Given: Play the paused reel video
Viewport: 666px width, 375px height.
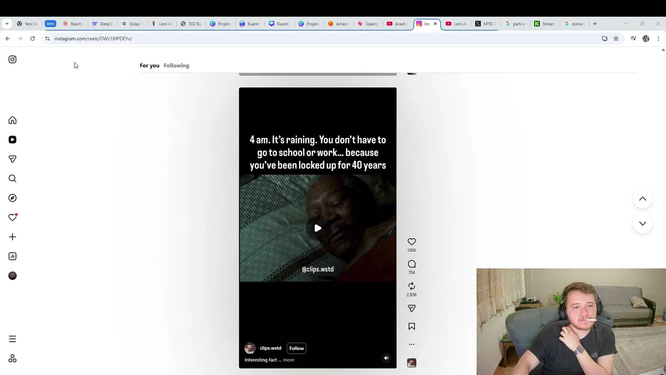Looking at the screenshot, I should [x=317, y=228].
